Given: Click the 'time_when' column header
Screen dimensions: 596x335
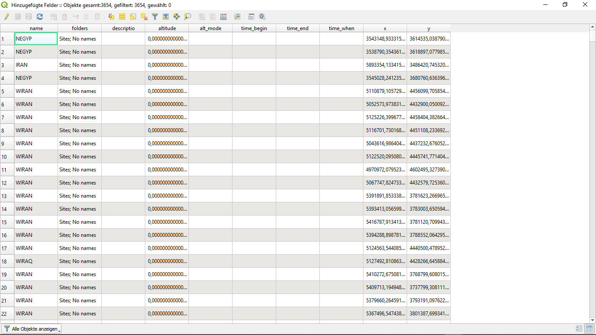Looking at the screenshot, I should point(341,28).
